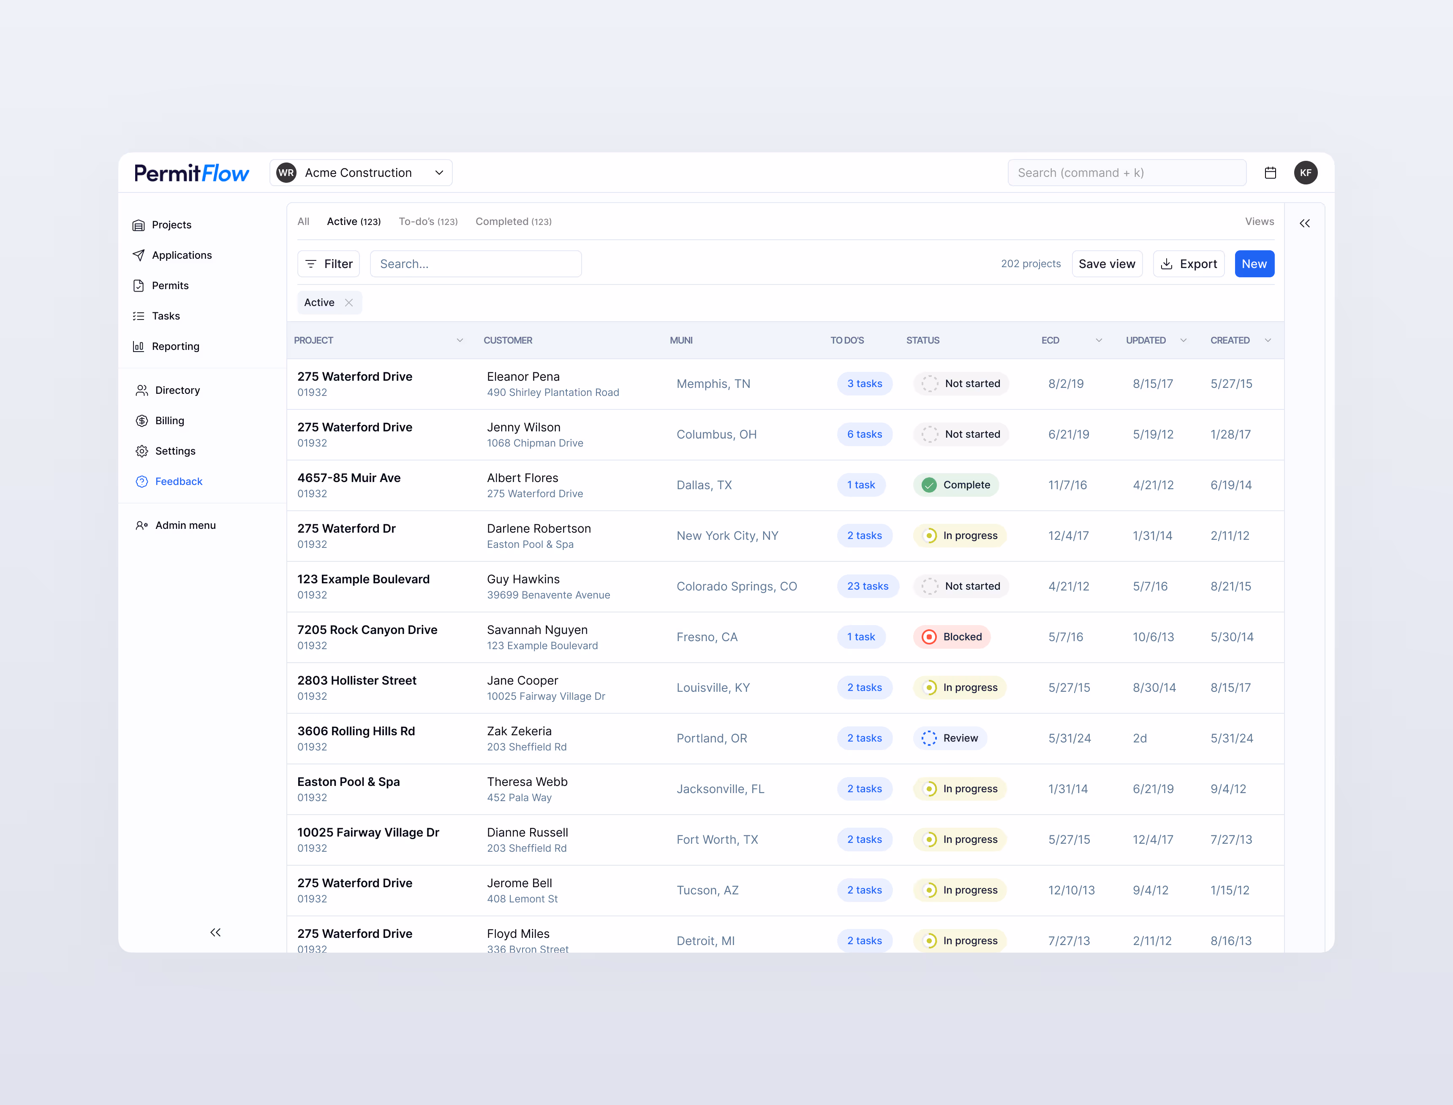Click the Billing dollar icon
This screenshot has width=1453, height=1105.
click(x=141, y=420)
